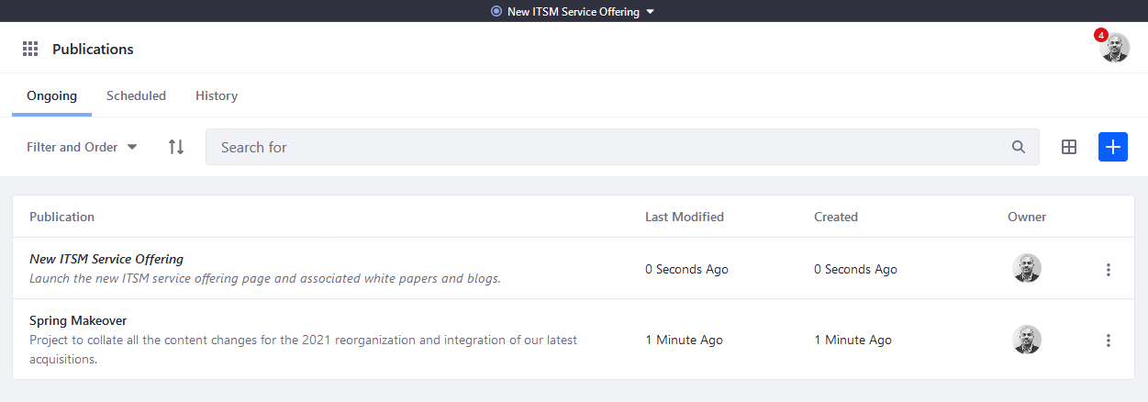Click owner avatar for New ITSM Service Offering
The width and height of the screenshot is (1148, 402).
coord(1027,268)
